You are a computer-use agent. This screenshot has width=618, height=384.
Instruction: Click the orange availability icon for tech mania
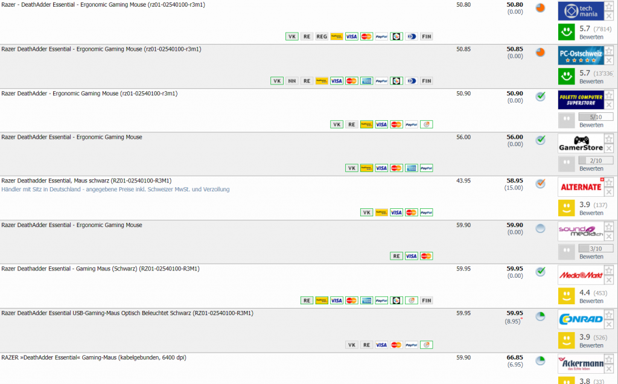(x=540, y=8)
